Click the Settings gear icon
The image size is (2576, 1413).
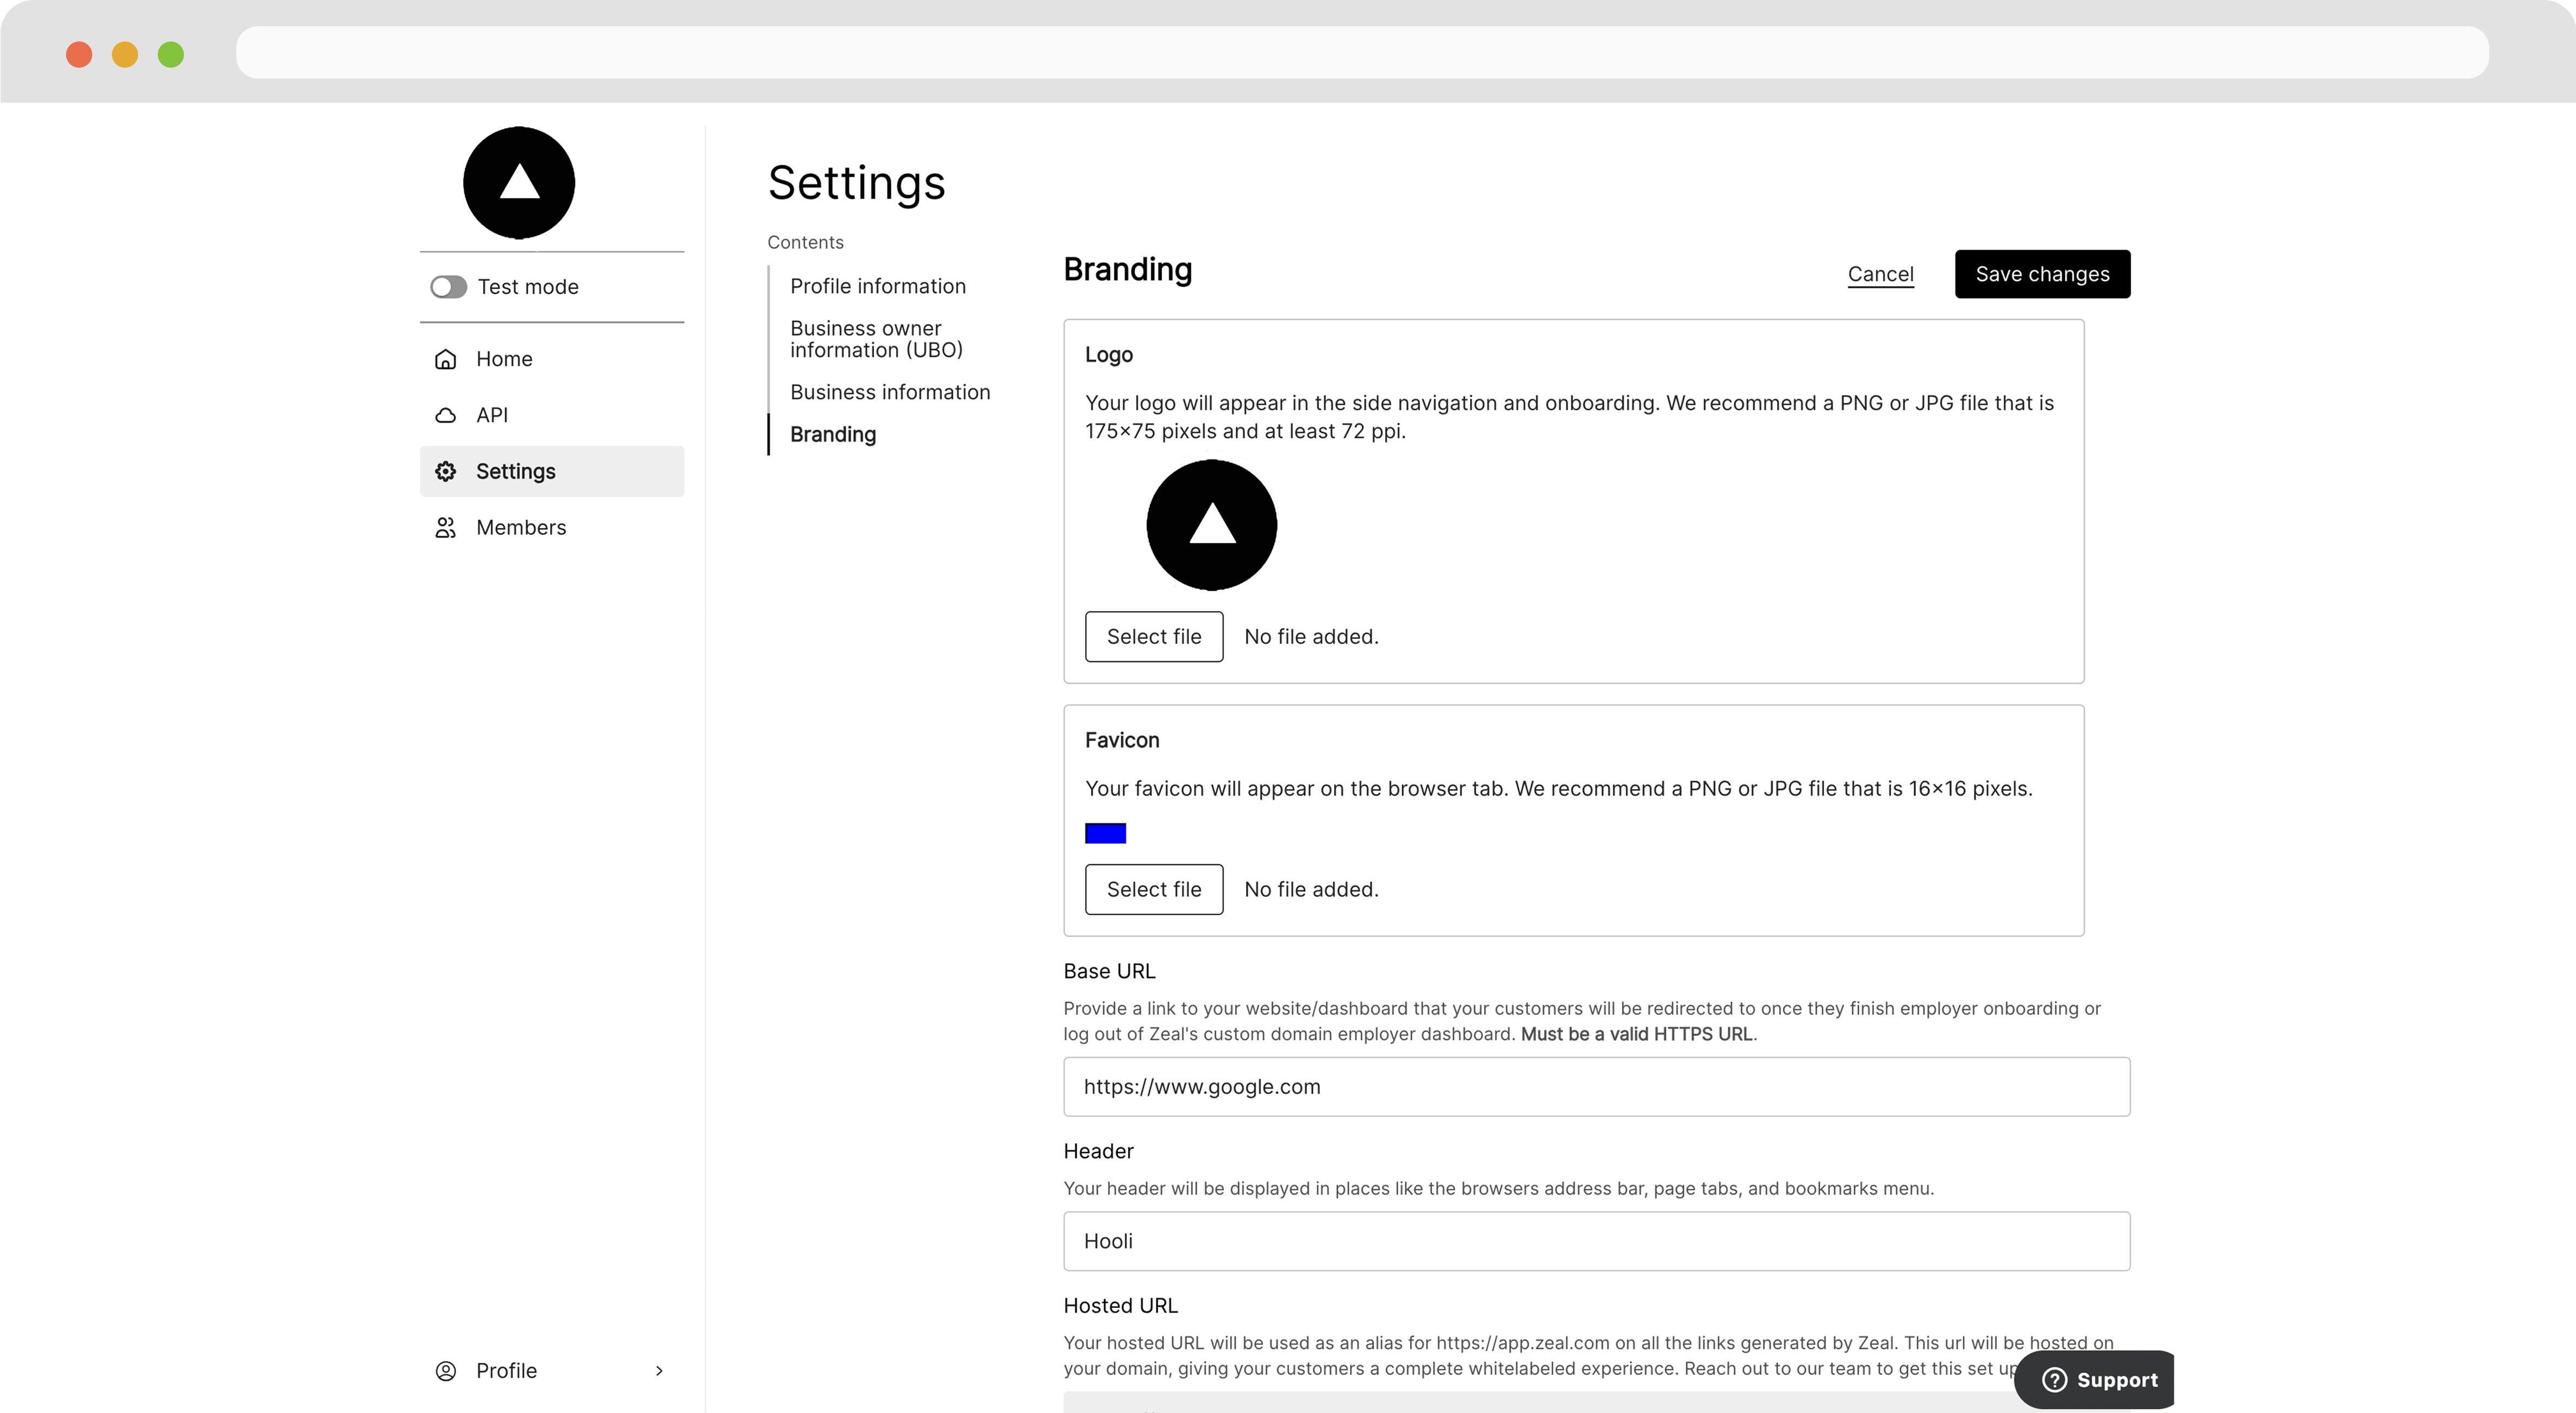click(449, 470)
